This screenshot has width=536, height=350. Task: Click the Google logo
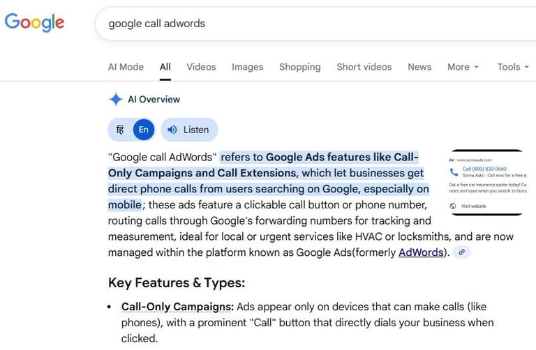click(x=34, y=22)
